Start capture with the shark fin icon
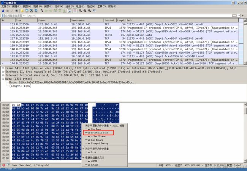This screenshot has width=247, height=171. coord(3,11)
